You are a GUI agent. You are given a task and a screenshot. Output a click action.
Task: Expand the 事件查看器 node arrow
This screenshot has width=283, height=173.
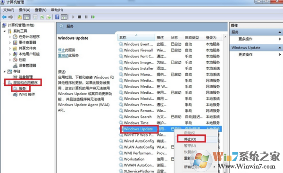(10, 42)
